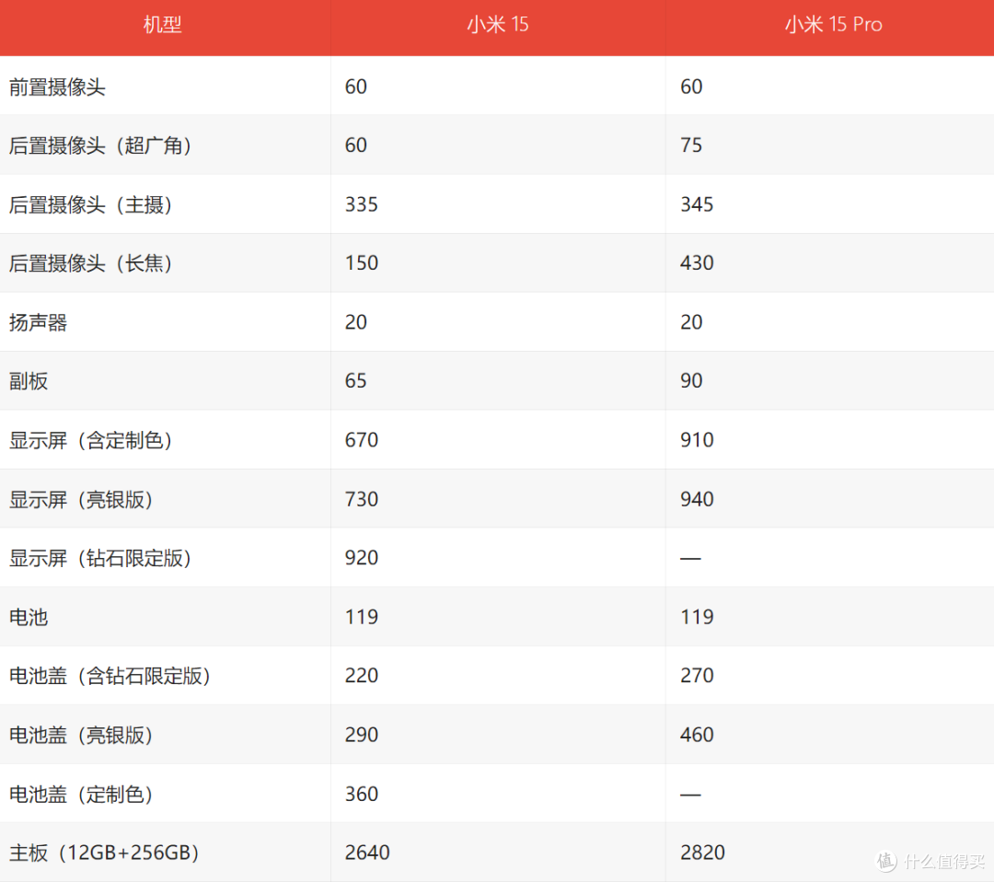Select the 前置摄像头 row label

point(57,87)
